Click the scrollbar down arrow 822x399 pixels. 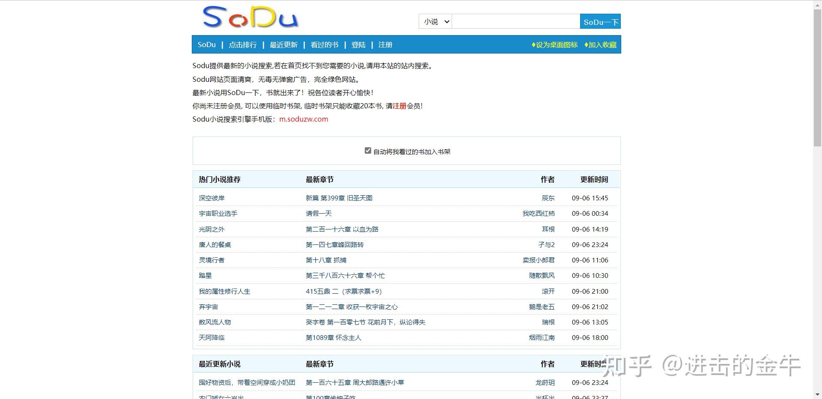817,395
